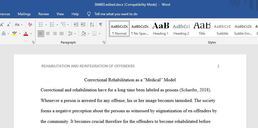The image size is (258, 128).
Task: Click the Grow Font icon
Action: click(2, 25)
